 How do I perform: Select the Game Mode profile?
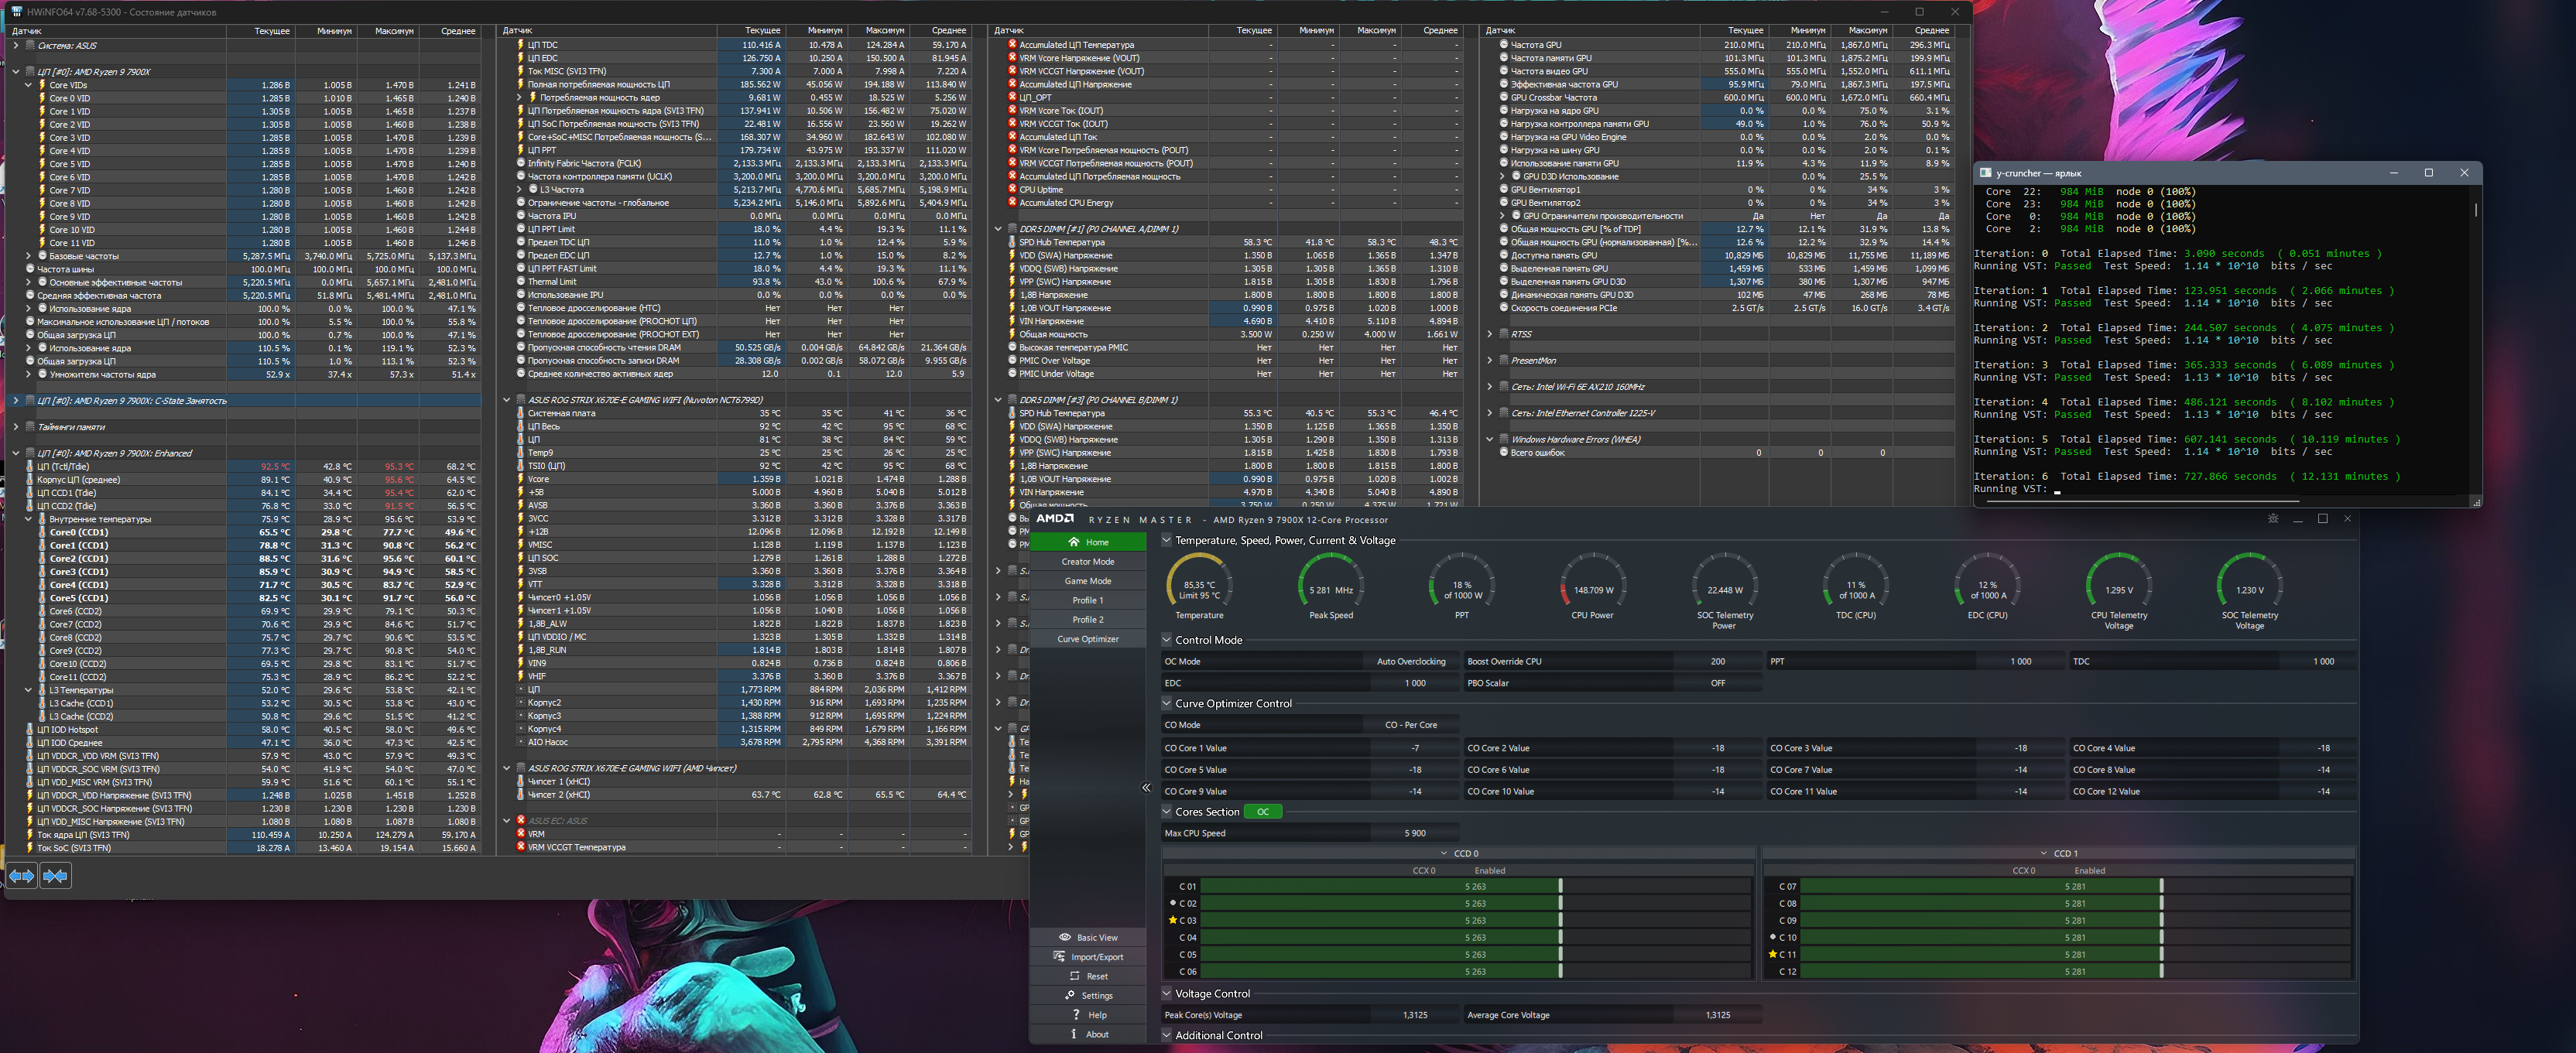tap(1087, 581)
